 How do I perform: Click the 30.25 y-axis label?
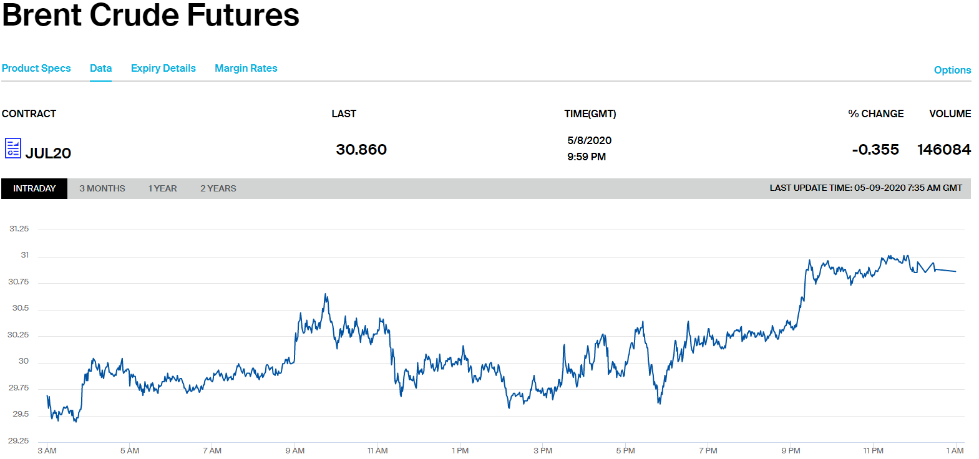click(x=18, y=335)
